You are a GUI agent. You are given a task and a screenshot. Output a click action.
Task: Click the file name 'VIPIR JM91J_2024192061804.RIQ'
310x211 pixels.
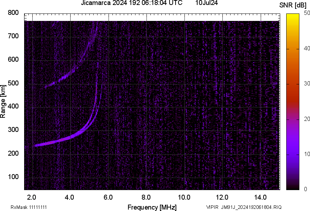coord(244,207)
